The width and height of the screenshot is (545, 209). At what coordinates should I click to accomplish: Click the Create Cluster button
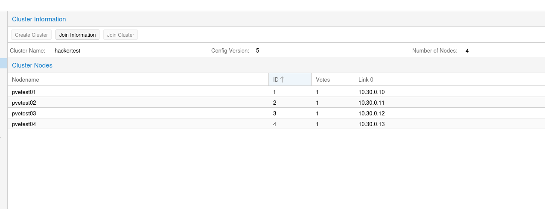[x=32, y=35]
